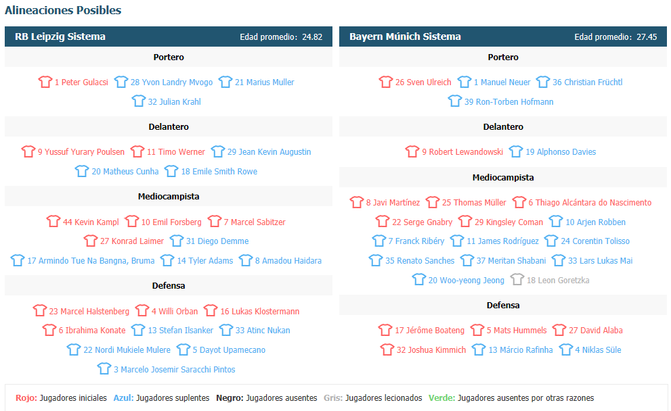Open Serge Gnabry's profile
This screenshot has width=671, height=411.
423,222
